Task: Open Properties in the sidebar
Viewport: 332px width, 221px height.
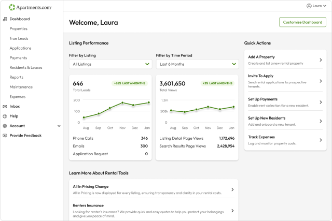Action: (19, 29)
